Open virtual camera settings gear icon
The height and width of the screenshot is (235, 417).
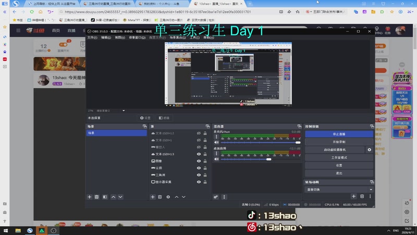[x=370, y=150]
